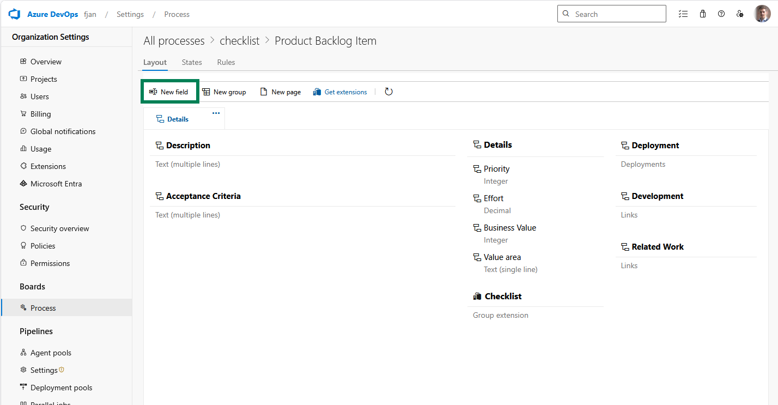Refresh the process layout
Viewport: 778px width, 405px height.
point(388,92)
